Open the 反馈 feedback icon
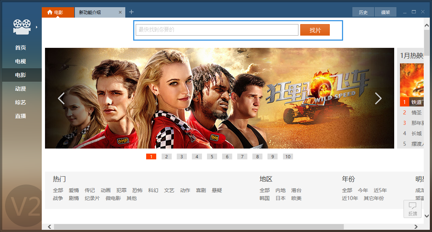Viewport: 432px width, 232px height. click(412, 209)
